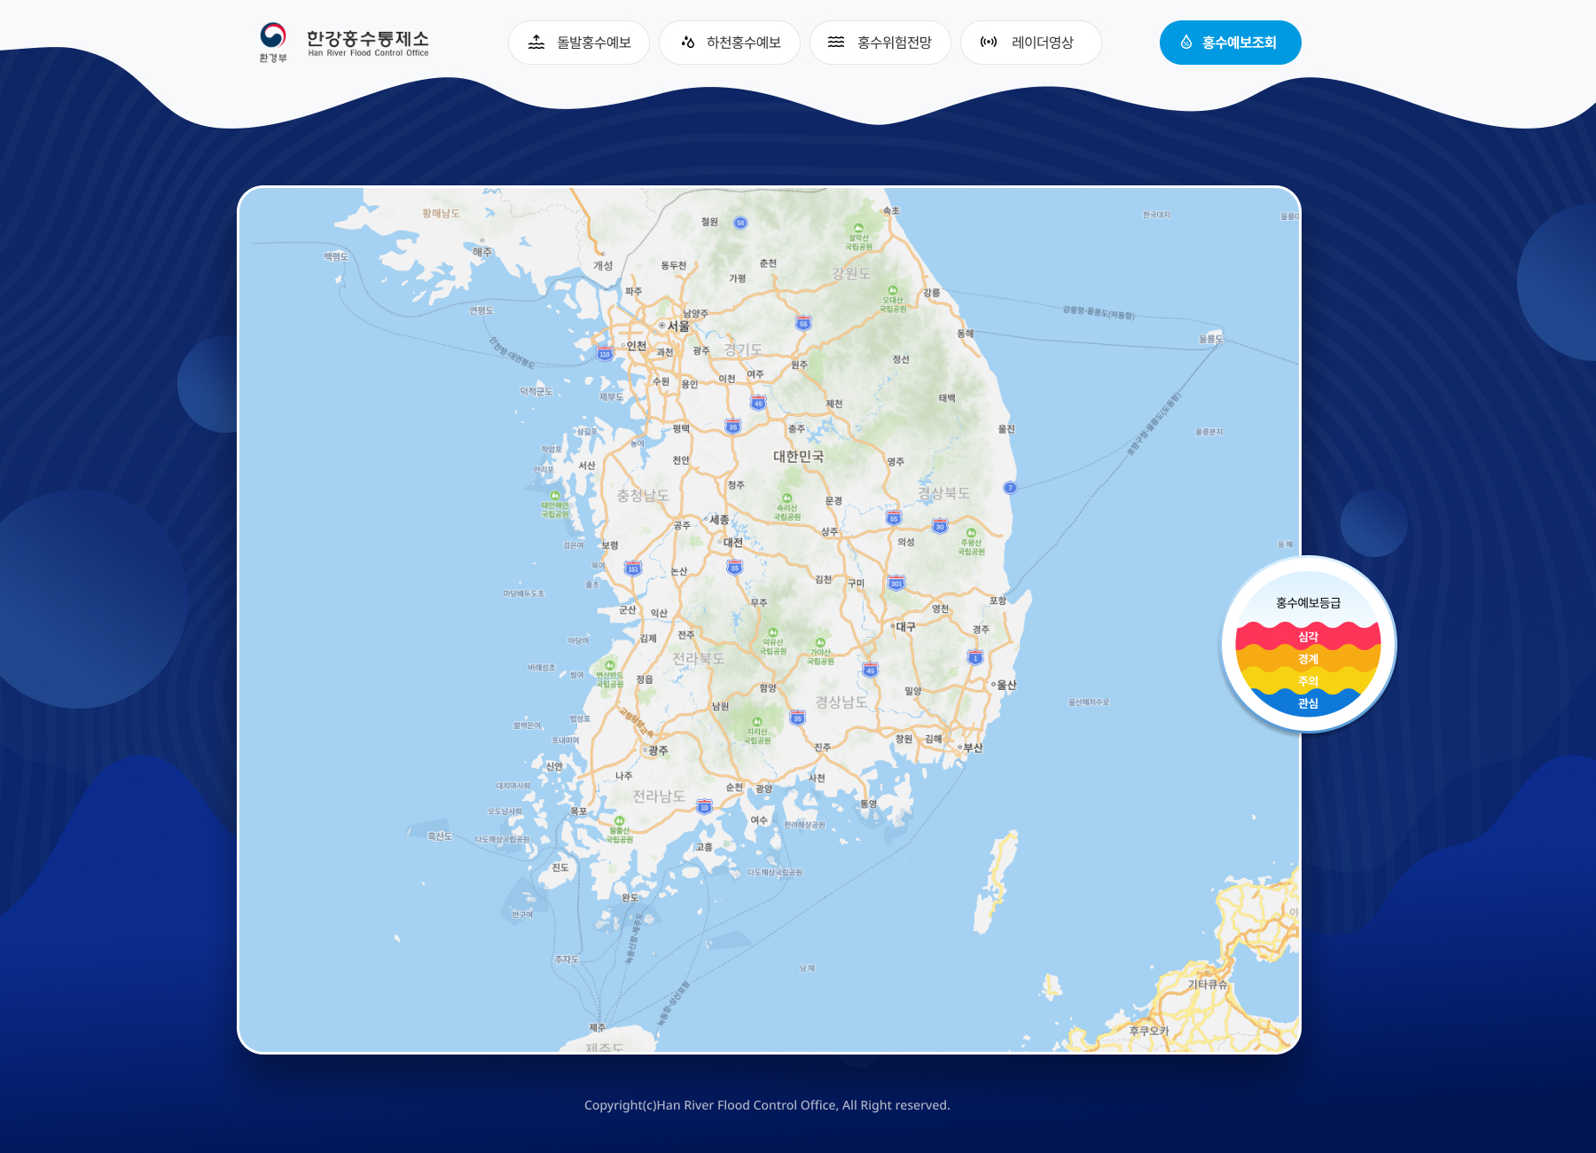The image size is (1596, 1153).
Task: Open the 하천홍수예보 menu
Action: [730, 43]
